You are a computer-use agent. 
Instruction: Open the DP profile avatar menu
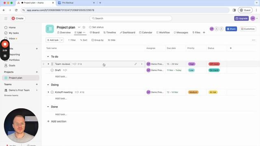click(x=253, y=18)
